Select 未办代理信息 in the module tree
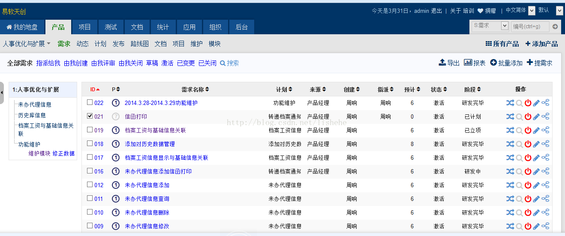The width and height of the screenshot is (565, 236). coord(35,105)
